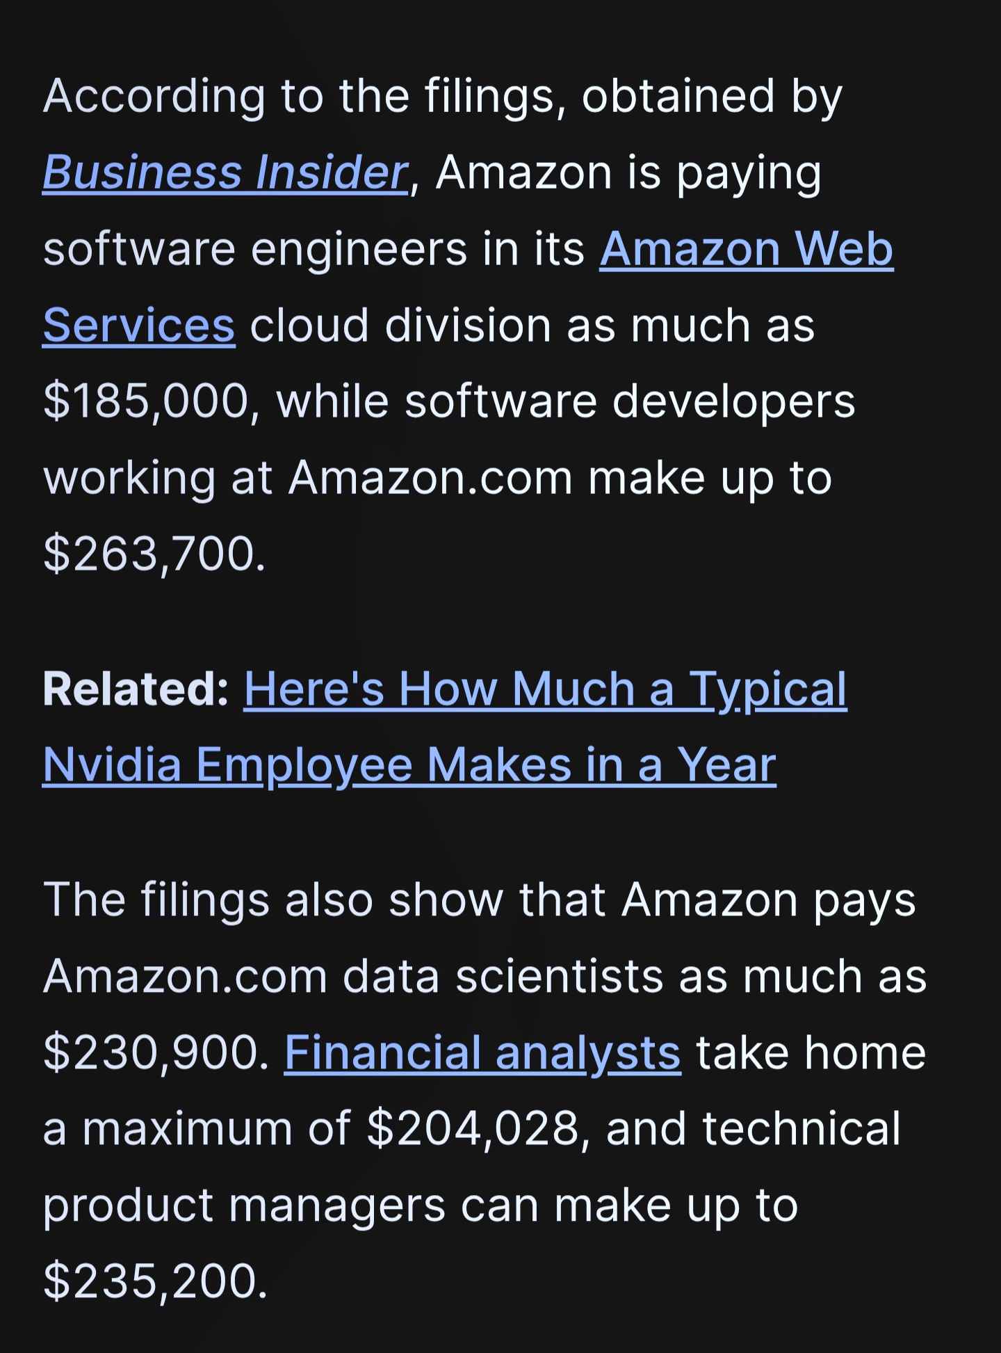Click 'take home' text after Financial analysts
Screen dimensions: 1001x1353
(x=811, y=1052)
